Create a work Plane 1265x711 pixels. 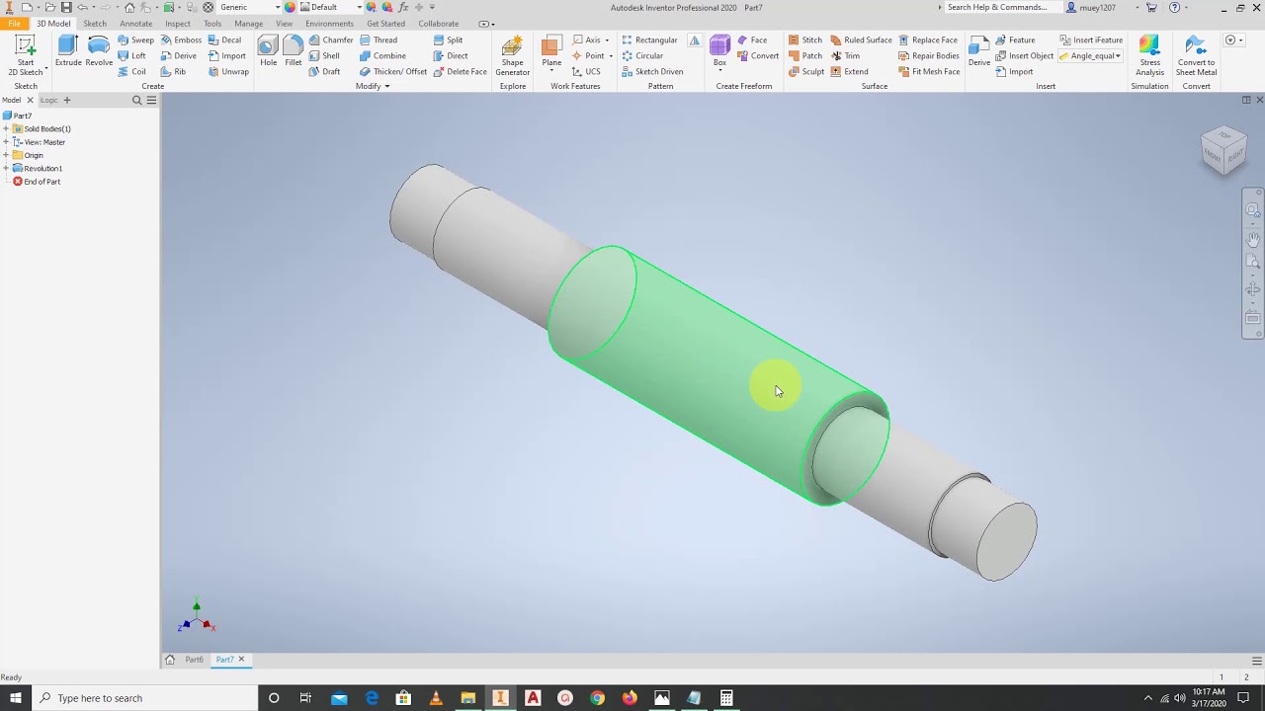[551, 51]
